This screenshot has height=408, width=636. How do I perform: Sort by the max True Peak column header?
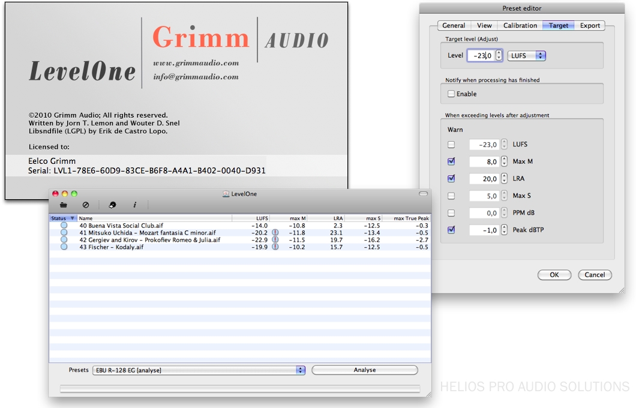coord(406,218)
